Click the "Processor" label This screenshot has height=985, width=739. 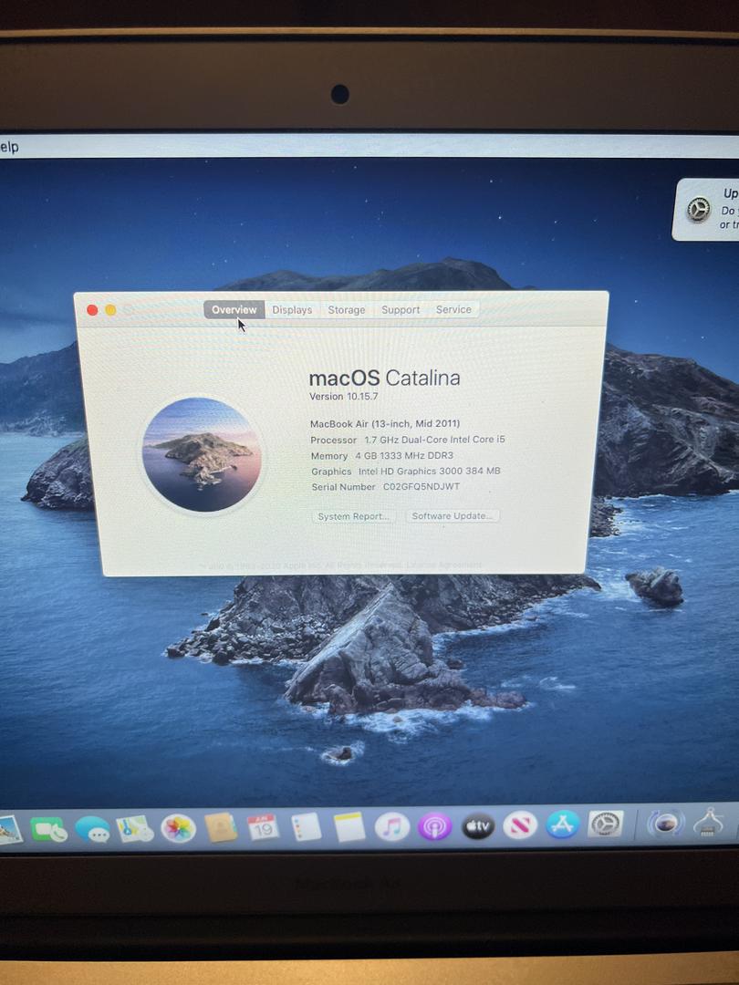[334, 441]
